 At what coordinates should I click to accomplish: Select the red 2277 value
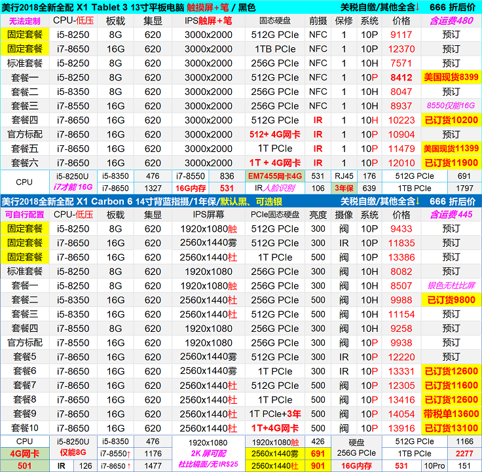(464, 454)
